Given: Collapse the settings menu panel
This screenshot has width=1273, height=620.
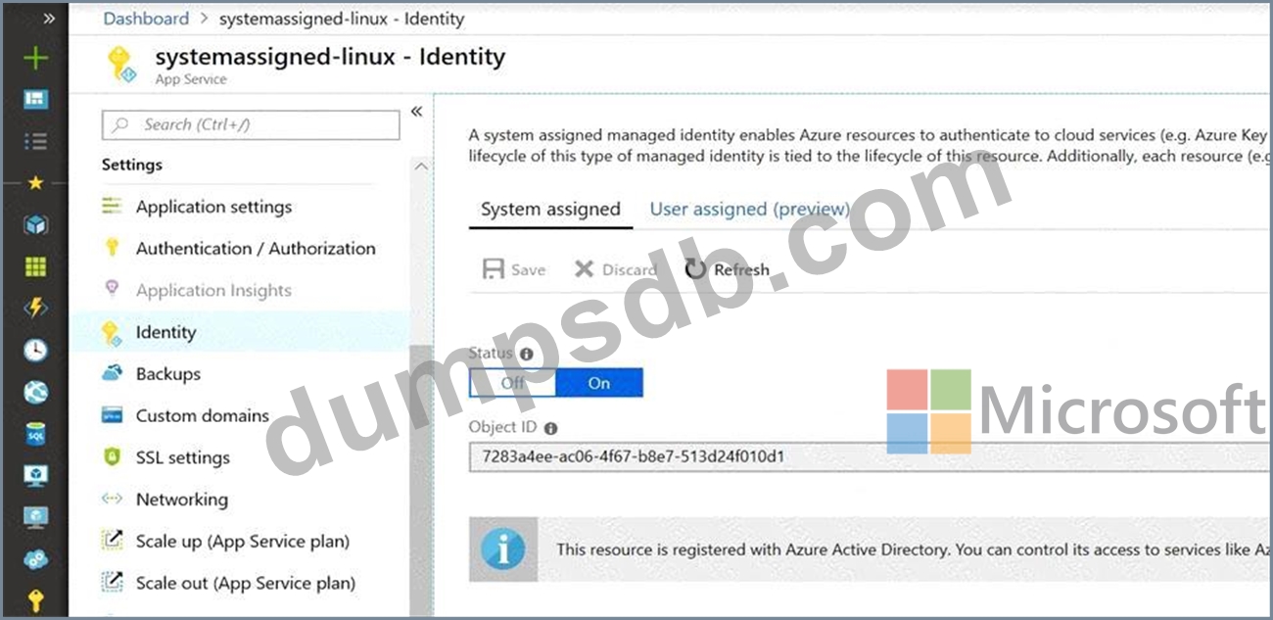Looking at the screenshot, I should tap(416, 112).
